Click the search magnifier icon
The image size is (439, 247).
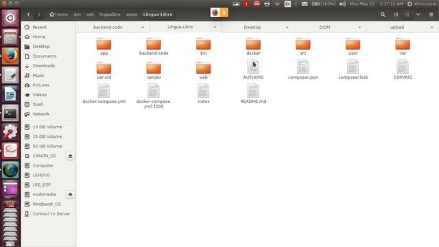click(383, 14)
